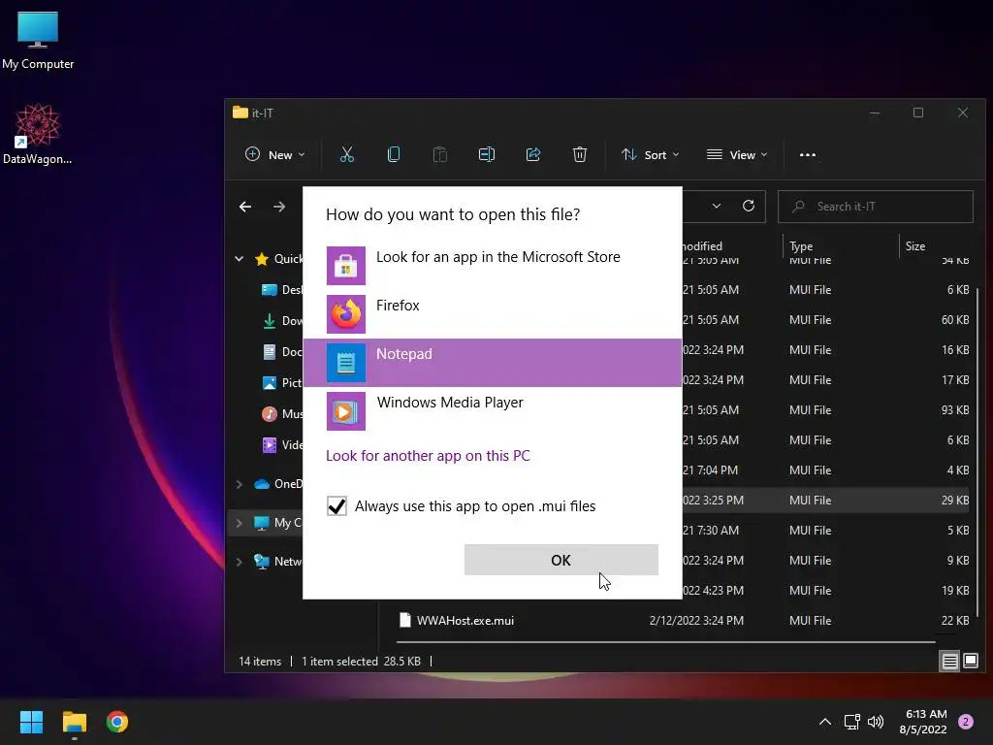This screenshot has width=993, height=745.
Task: Click the 93 KB size cell
Action: pyautogui.click(x=955, y=410)
